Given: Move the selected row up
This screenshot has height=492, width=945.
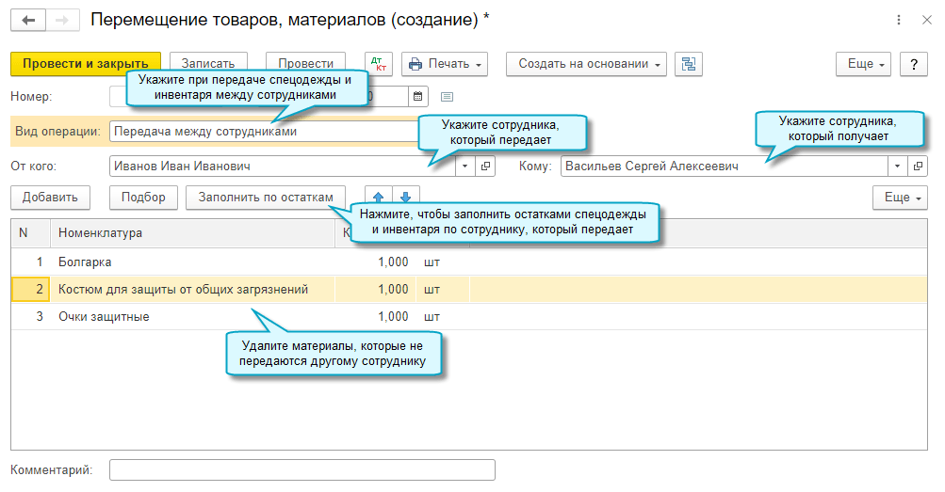Looking at the screenshot, I should [379, 198].
